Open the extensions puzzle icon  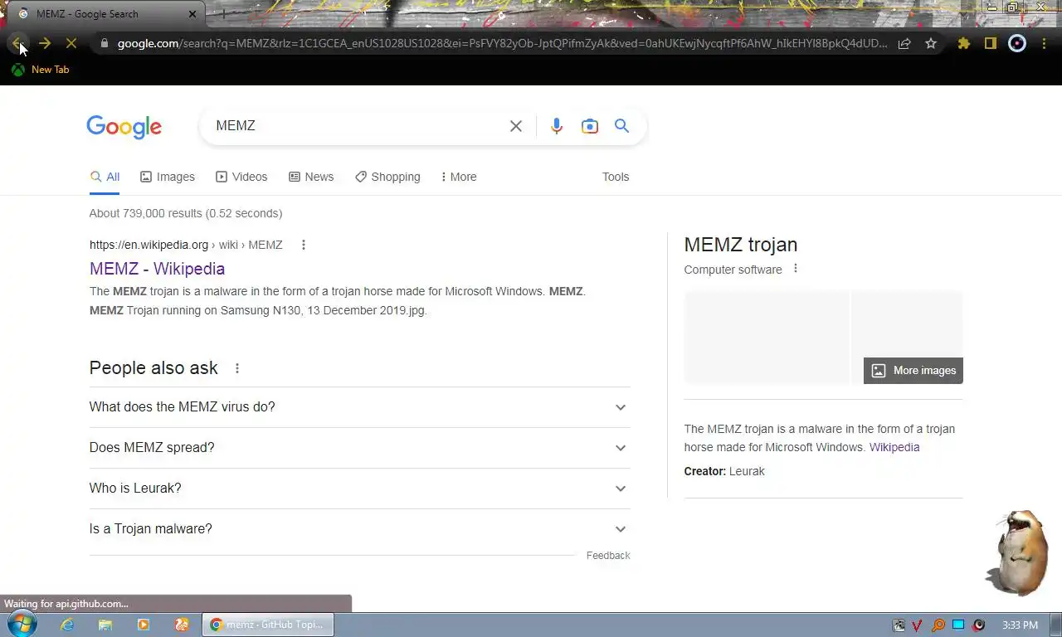[x=963, y=43]
